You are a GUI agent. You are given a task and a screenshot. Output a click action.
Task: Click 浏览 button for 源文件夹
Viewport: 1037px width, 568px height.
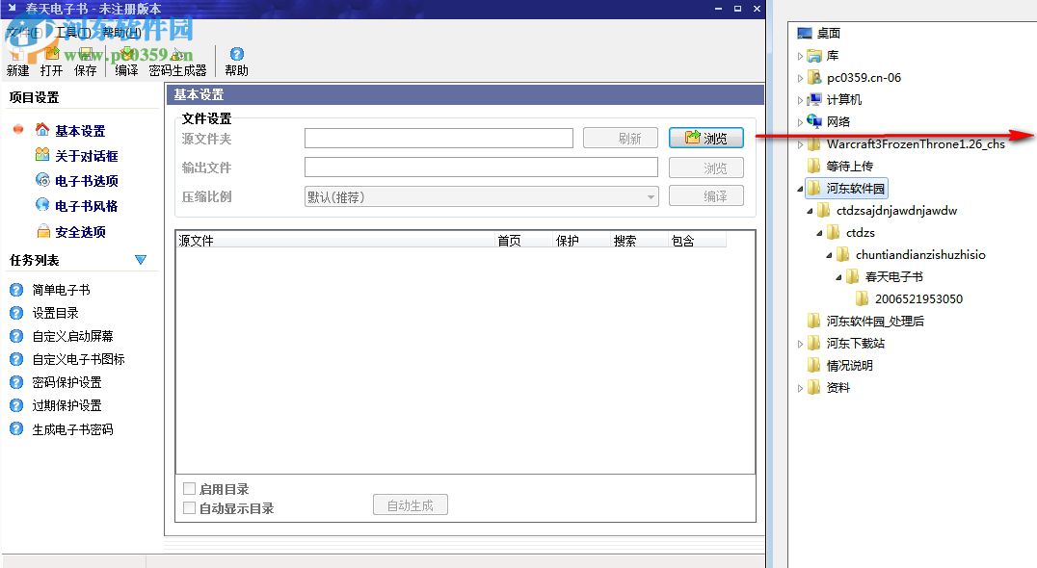tap(705, 138)
